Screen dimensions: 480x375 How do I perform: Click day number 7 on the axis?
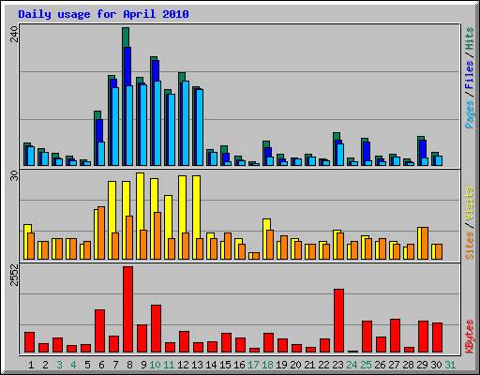(x=115, y=365)
